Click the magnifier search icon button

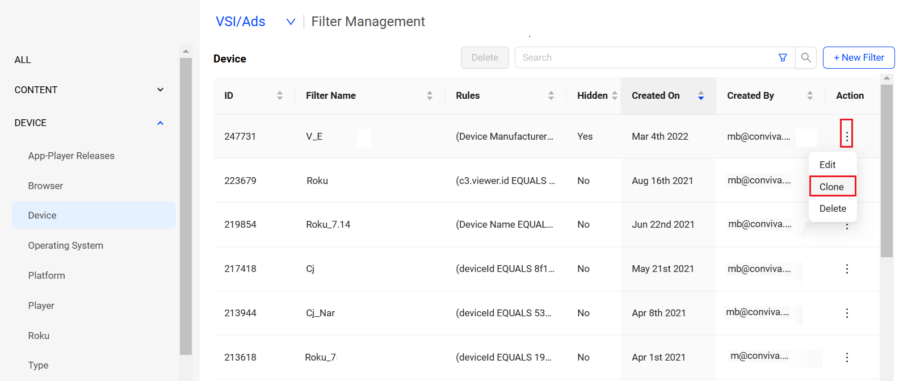click(806, 57)
